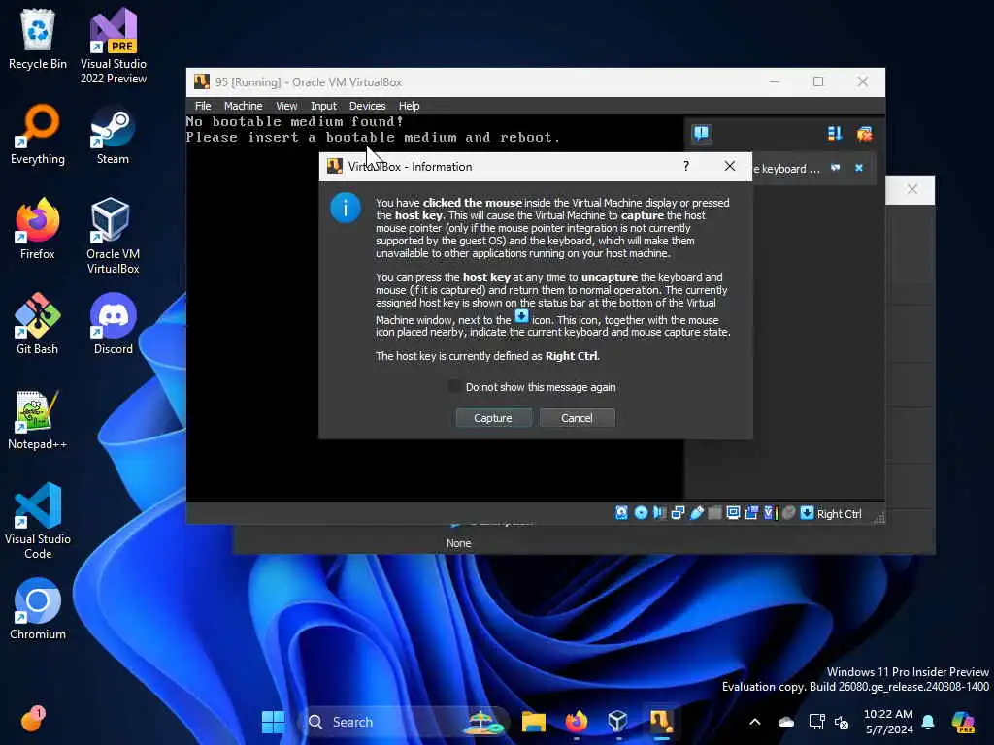994x745 pixels.
Task: Click the hard disk activity status icon
Action: click(622, 513)
